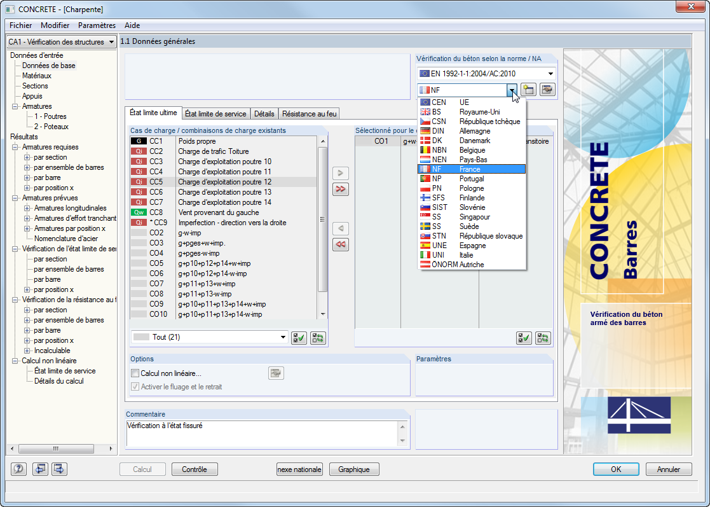
Task: Click the Annuler button
Action: [x=669, y=469]
